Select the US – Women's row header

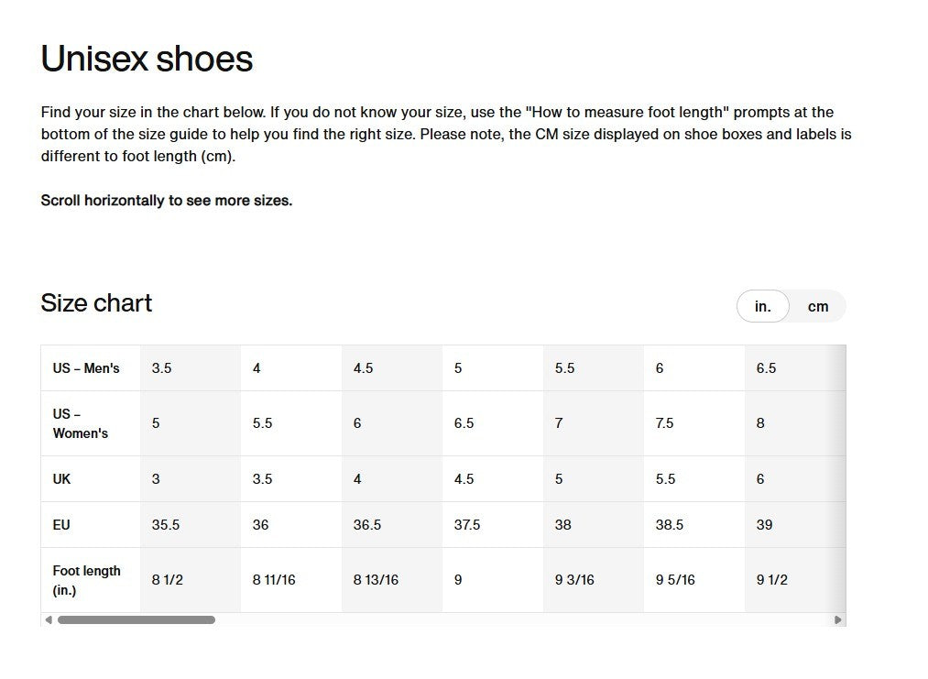[81, 423]
